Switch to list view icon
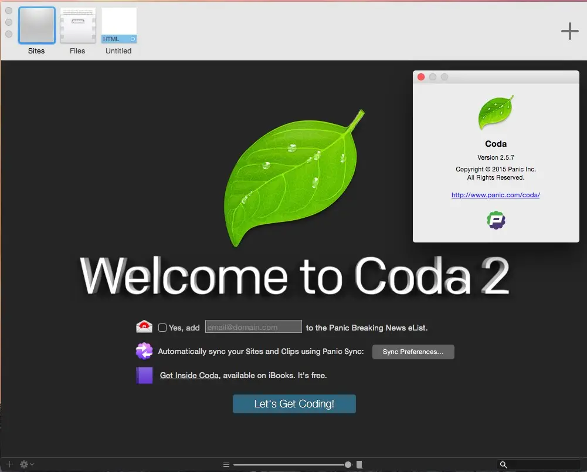 coord(226,464)
